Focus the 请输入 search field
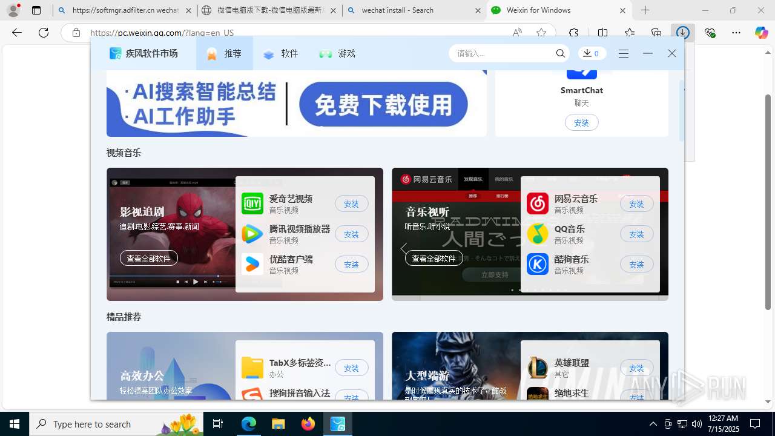The height and width of the screenshot is (436, 775). click(x=501, y=53)
